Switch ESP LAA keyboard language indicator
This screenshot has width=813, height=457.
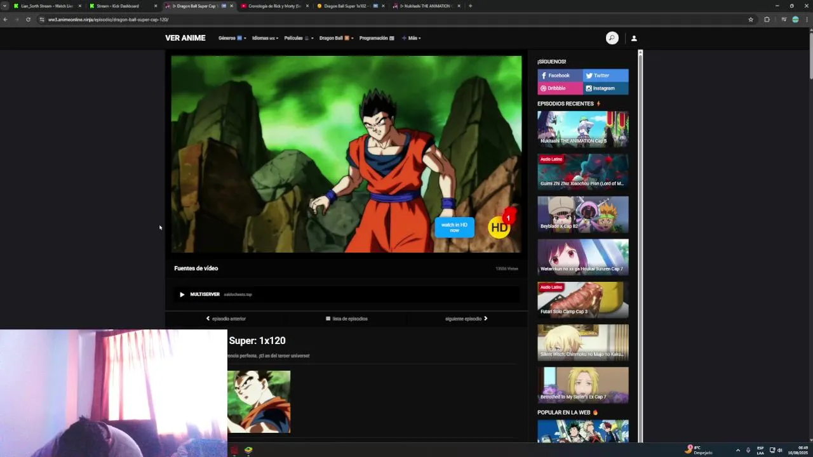click(760, 450)
